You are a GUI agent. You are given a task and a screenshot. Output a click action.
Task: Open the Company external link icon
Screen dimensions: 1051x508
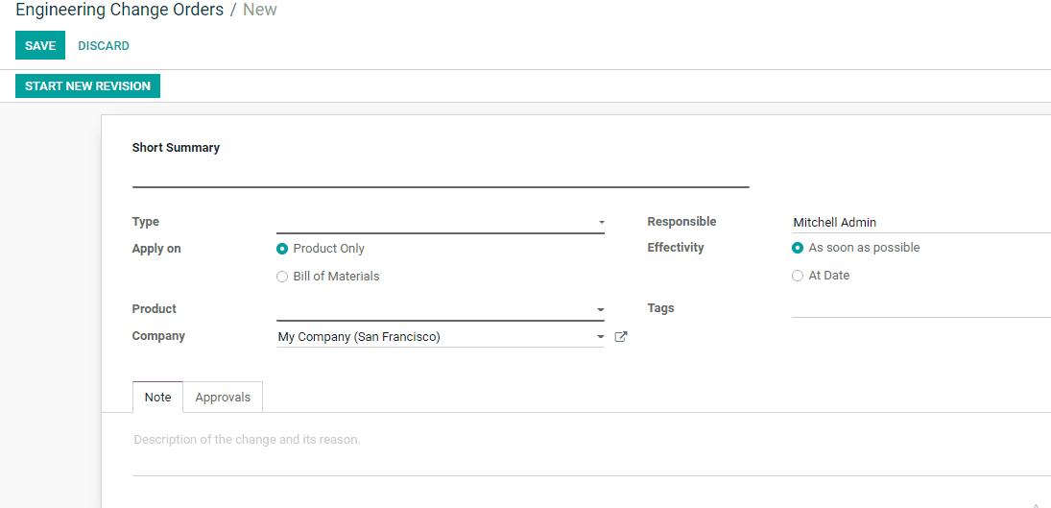tap(621, 337)
